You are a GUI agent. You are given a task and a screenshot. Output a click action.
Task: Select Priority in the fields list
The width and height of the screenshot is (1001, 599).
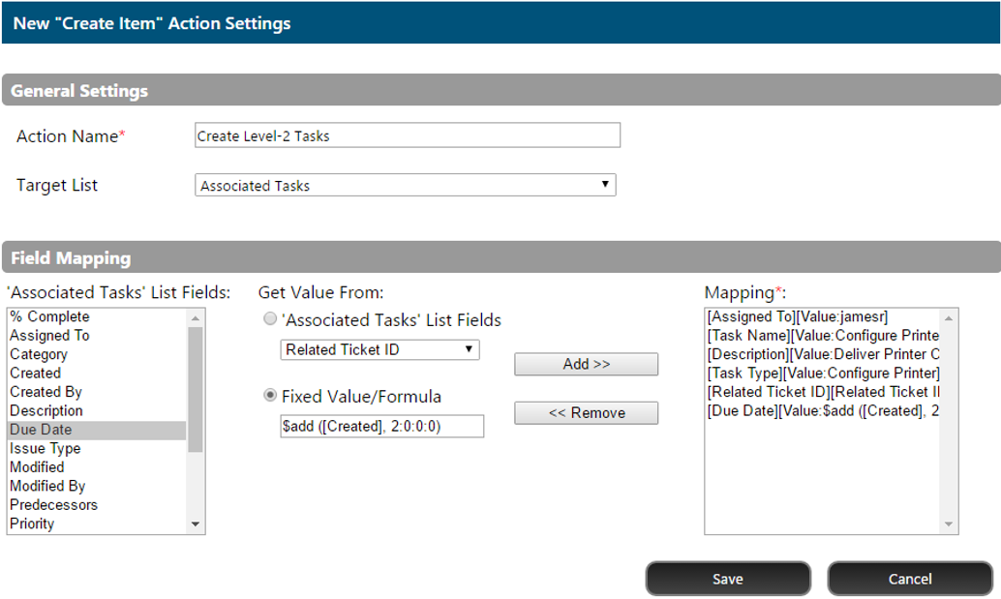point(32,524)
